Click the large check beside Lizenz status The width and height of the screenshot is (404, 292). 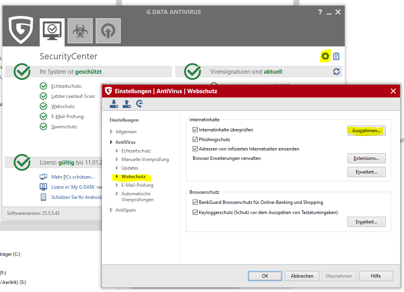click(x=22, y=163)
